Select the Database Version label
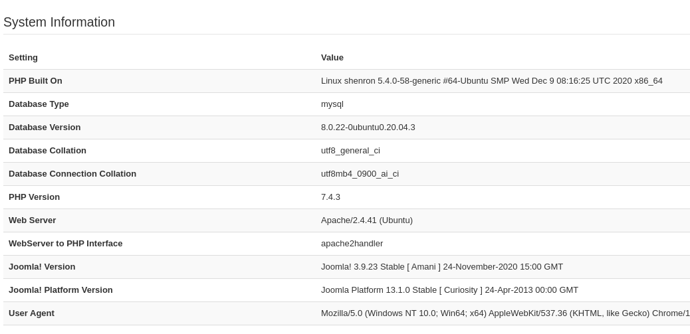The width and height of the screenshot is (690, 334). (x=45, y=127)
